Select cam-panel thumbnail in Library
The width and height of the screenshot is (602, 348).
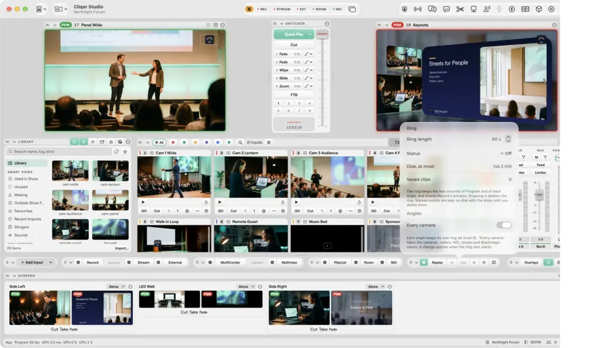point(110,200)
